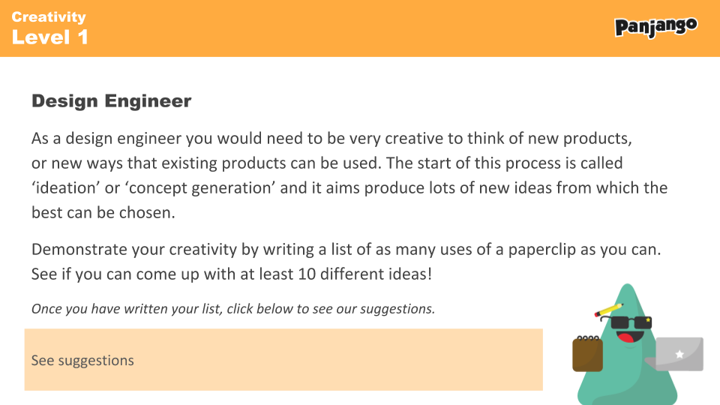
Task: Click the 'ideation' term in the text
Action: click(x=68, y=187)
